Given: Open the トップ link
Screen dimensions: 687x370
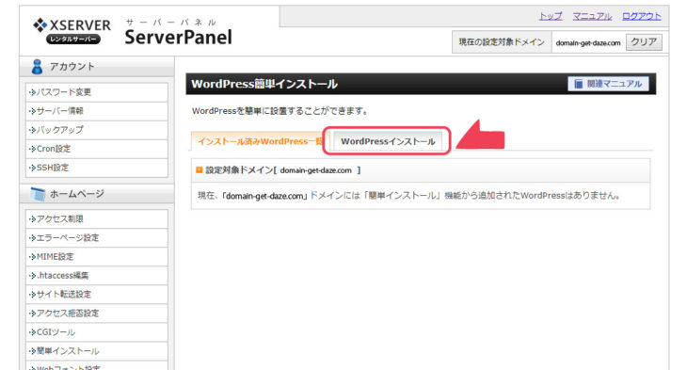Looking at the screenshot, I should click(x=551, y=16).
